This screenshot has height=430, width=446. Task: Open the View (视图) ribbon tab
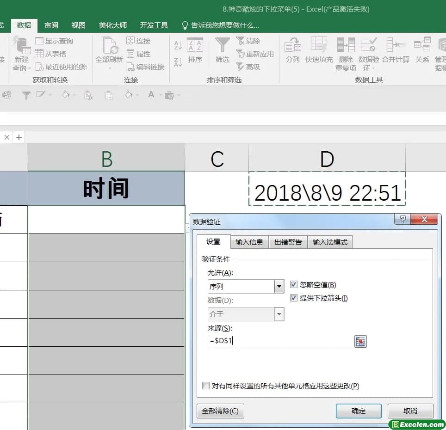point(79,25)
